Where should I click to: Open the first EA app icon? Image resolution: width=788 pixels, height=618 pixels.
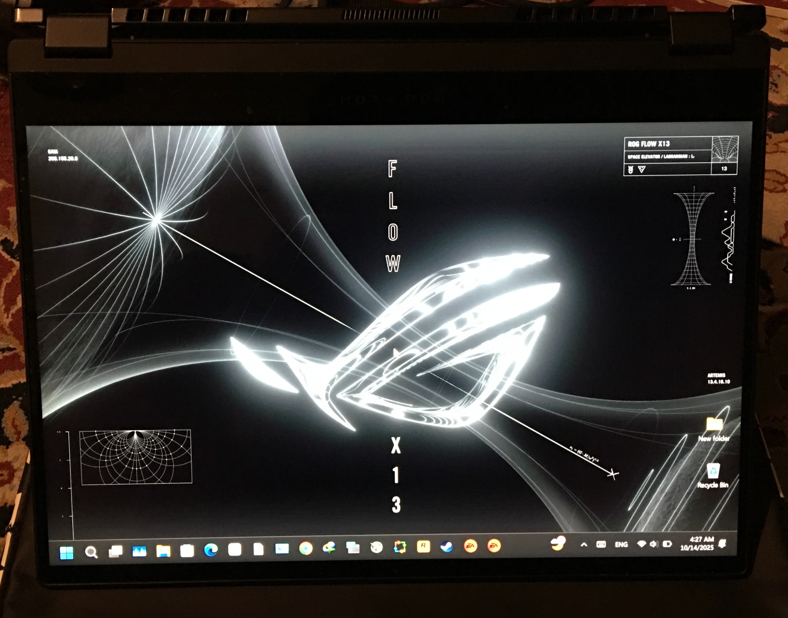(470, 546)
